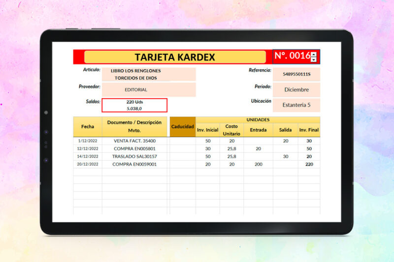Select the Referencia value field
This screenshot has height=262, width=394.
(x=296, y=74)
